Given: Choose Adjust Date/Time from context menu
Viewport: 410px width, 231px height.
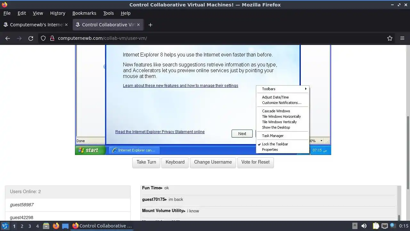Looking at the screenshot, I should (283, 97).
